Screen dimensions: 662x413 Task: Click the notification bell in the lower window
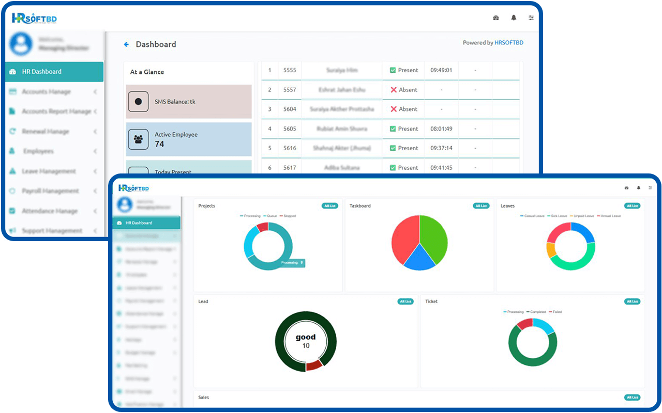(x=638, y=188)
